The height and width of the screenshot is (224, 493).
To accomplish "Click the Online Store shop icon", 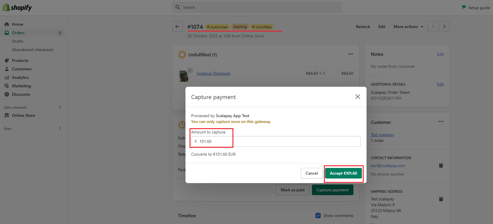I will click(7, 115).
